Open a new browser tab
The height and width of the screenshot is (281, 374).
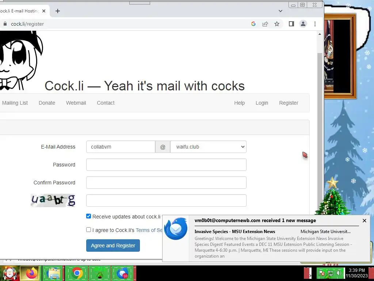(57, 11)
